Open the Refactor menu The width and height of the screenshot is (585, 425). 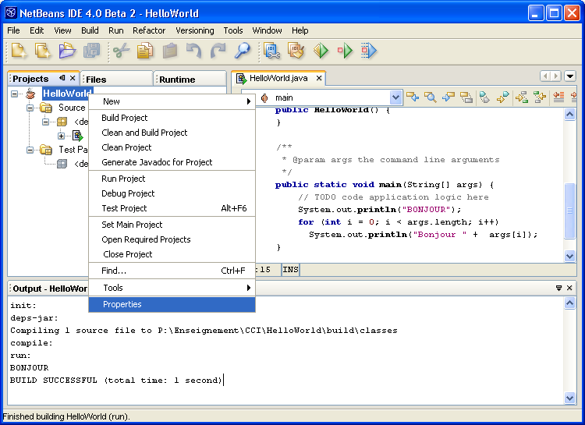tap(149, 30)
